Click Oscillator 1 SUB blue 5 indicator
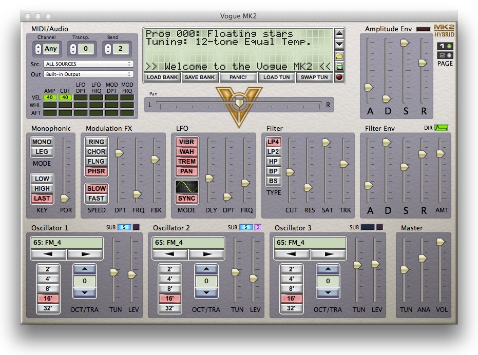Screen dimensions: 478x355 coord(124,227)
